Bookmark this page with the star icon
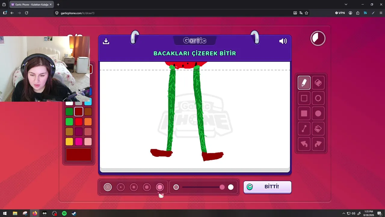385x217 pixels. click(306, 13)
